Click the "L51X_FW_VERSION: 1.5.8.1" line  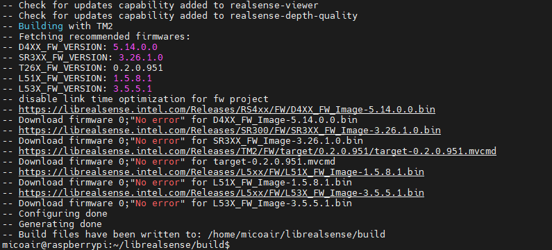tap(77, 78)
